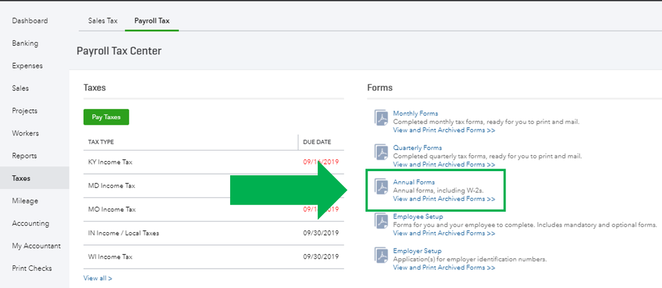Open the Employer Setup link

417,251
